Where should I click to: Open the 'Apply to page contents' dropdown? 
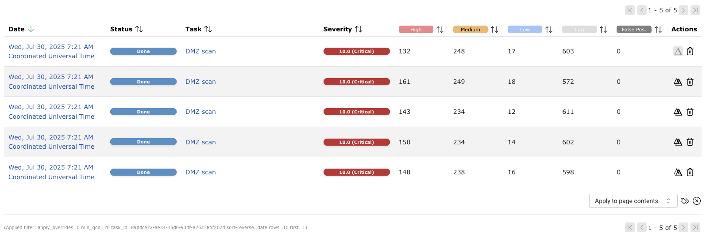(x=633, y=201)
